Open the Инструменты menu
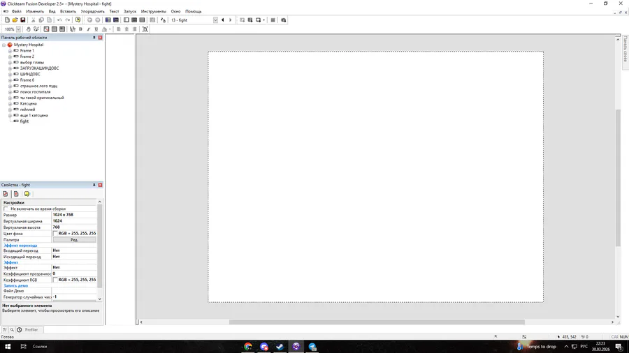 [x=153, y=12]
